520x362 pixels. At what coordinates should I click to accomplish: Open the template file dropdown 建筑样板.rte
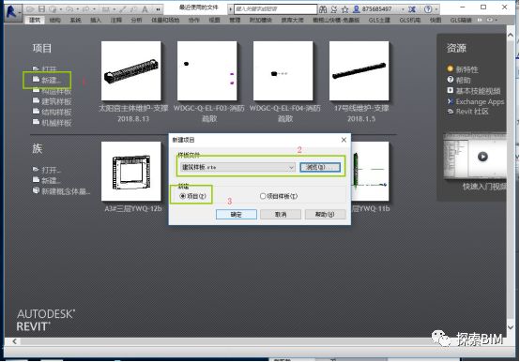pos(237,167)
